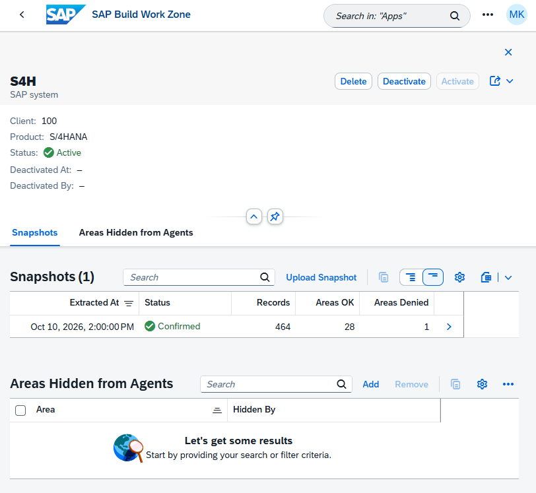Switch to Areas Hidden from Agents tab
536x493 pixels.
click(x=136, y=232)
